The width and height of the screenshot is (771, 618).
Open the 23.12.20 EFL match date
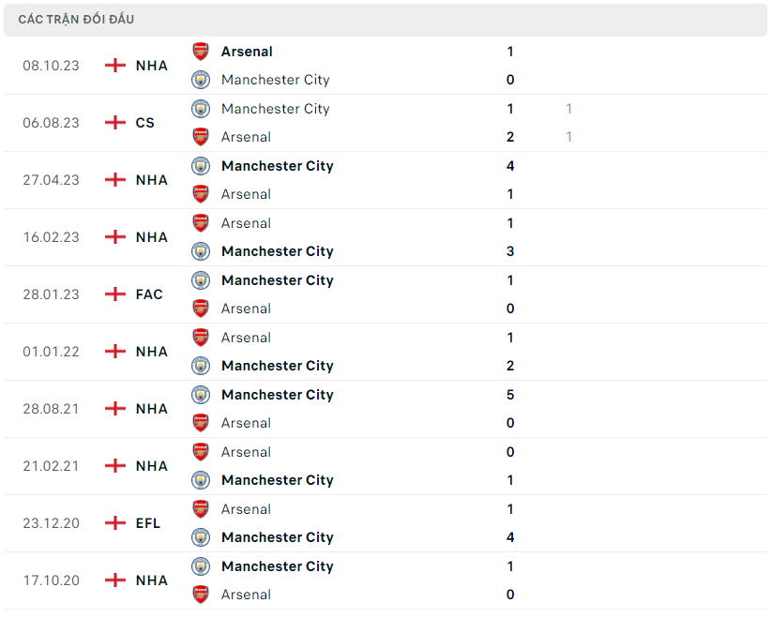click(x=51, y=523)
